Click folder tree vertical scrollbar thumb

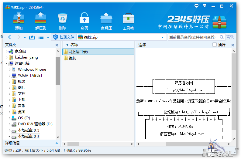point(58,71)
